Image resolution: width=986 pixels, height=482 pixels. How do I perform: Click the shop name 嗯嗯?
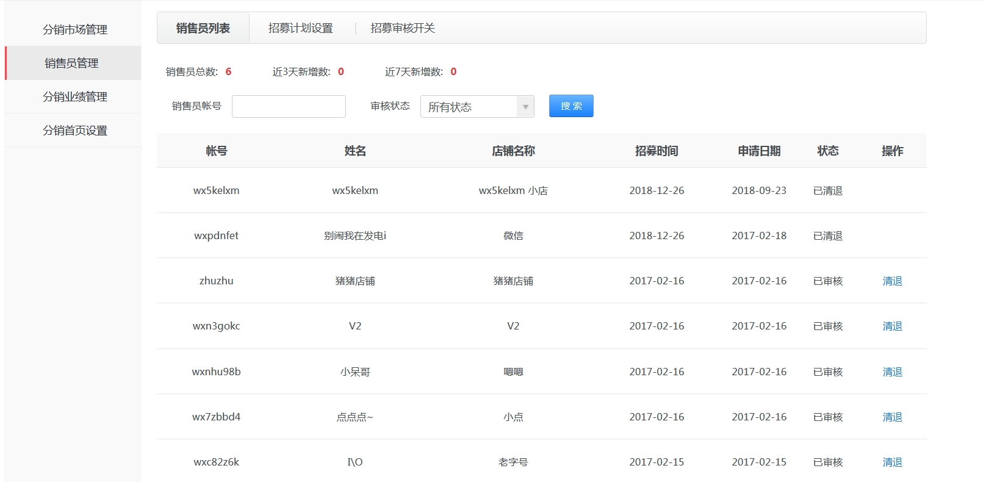click(513, 372)
